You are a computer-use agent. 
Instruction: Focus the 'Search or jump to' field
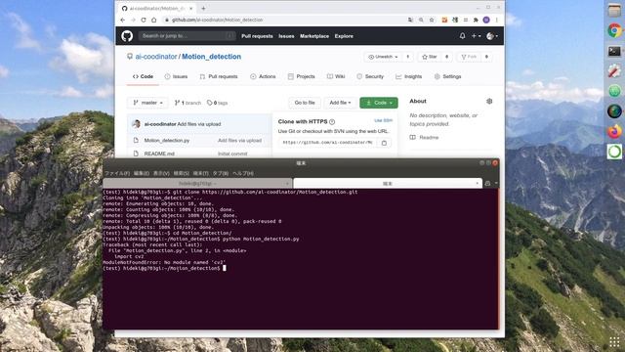tap(187, 36)
